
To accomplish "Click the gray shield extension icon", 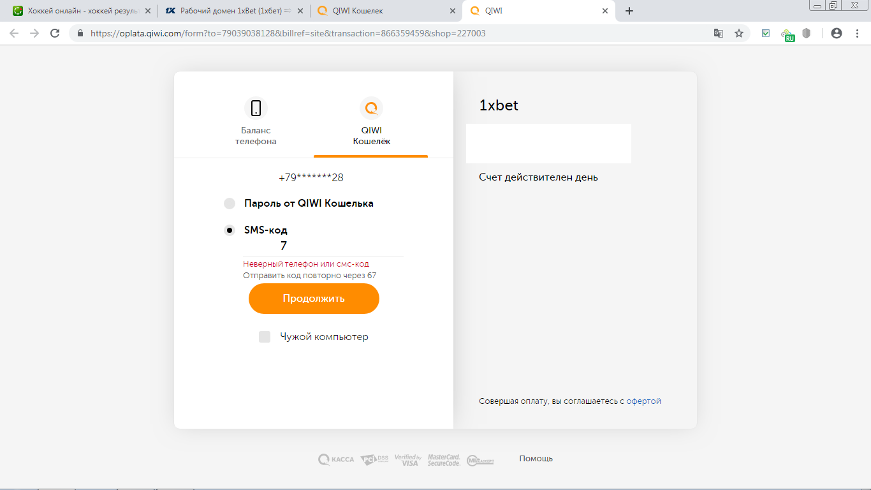I will 807,33.
